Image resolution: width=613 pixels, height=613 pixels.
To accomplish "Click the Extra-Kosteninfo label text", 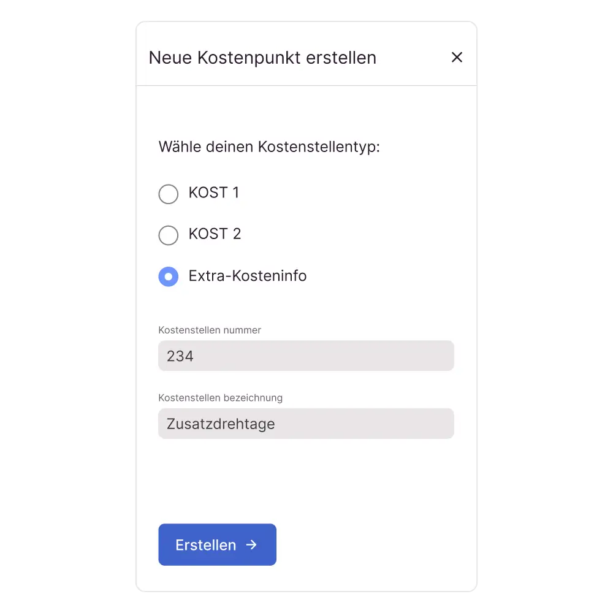I will coord(246,276).
